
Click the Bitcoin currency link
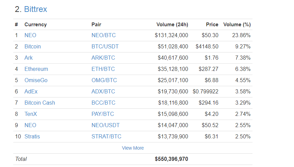tap(33, 46)
